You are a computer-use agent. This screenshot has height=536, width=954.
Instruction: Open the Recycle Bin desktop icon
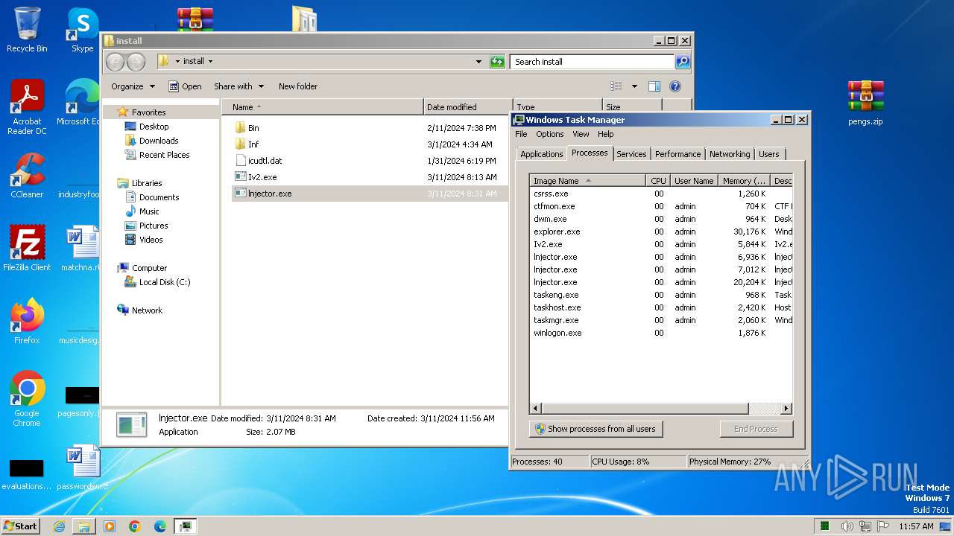[27, 30]
